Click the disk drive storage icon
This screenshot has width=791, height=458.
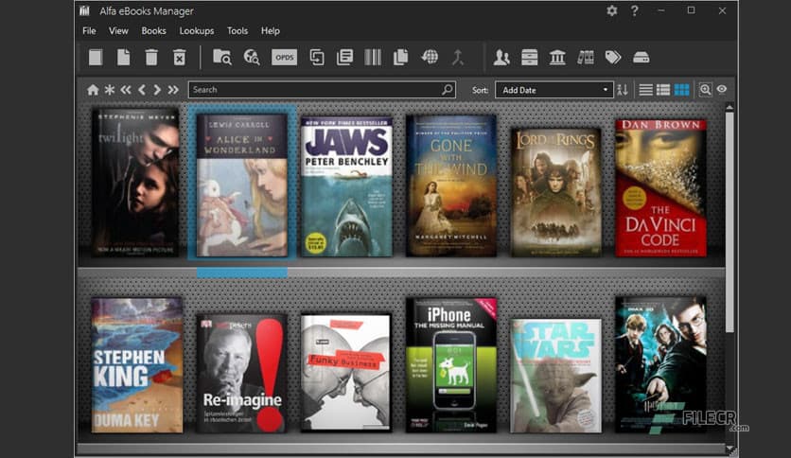click(642, 57)
